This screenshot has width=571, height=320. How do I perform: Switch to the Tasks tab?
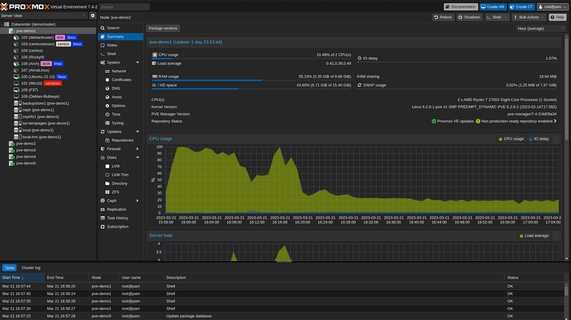[10, 268]
